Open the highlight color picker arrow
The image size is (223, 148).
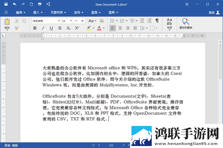93,28
